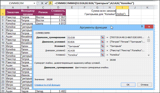The width and height of the screenshot is (160, 93).
Task: Select the Запад cell in row 25
Action: (43, 91)
